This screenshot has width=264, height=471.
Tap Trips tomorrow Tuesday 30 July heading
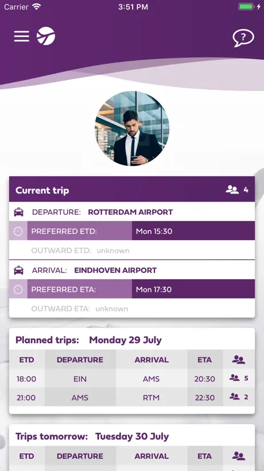(x=92, y=436)
